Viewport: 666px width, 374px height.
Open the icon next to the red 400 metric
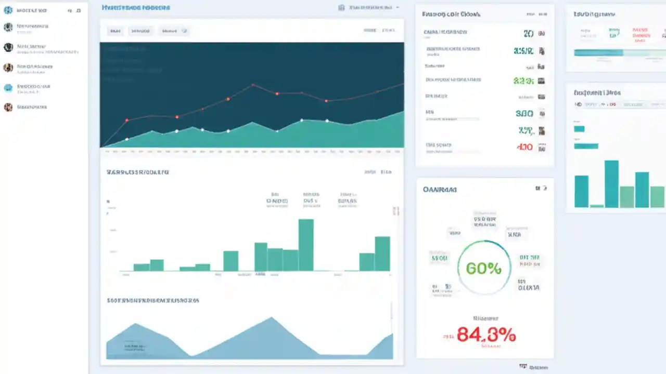541,147
